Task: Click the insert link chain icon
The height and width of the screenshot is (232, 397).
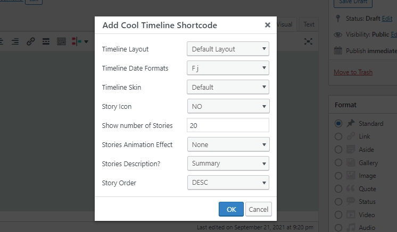Action: tap(31, 41)
